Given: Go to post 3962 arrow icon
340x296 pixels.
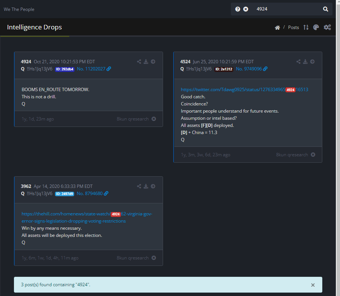Looking at the screenshot, I should point(153,186).
